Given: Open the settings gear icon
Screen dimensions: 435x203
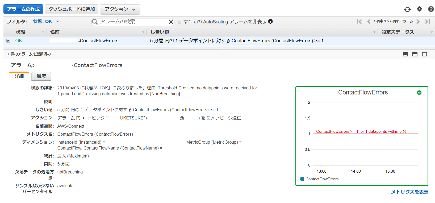Looking at the screenshot, I should point(419,9).
